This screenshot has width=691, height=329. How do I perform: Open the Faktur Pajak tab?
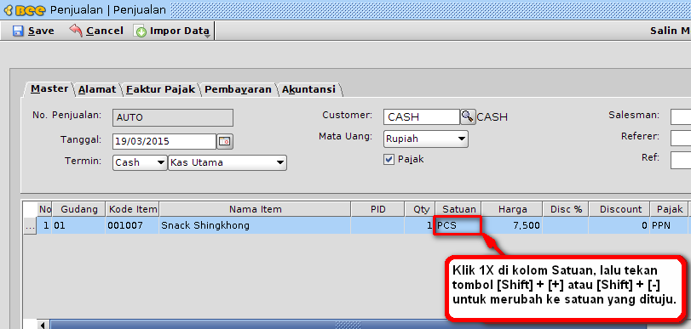click(160, 90)
